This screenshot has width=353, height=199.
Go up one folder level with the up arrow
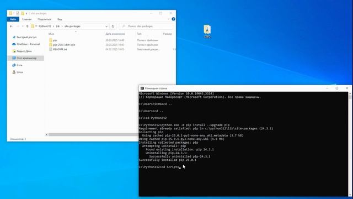coord(27,27)
